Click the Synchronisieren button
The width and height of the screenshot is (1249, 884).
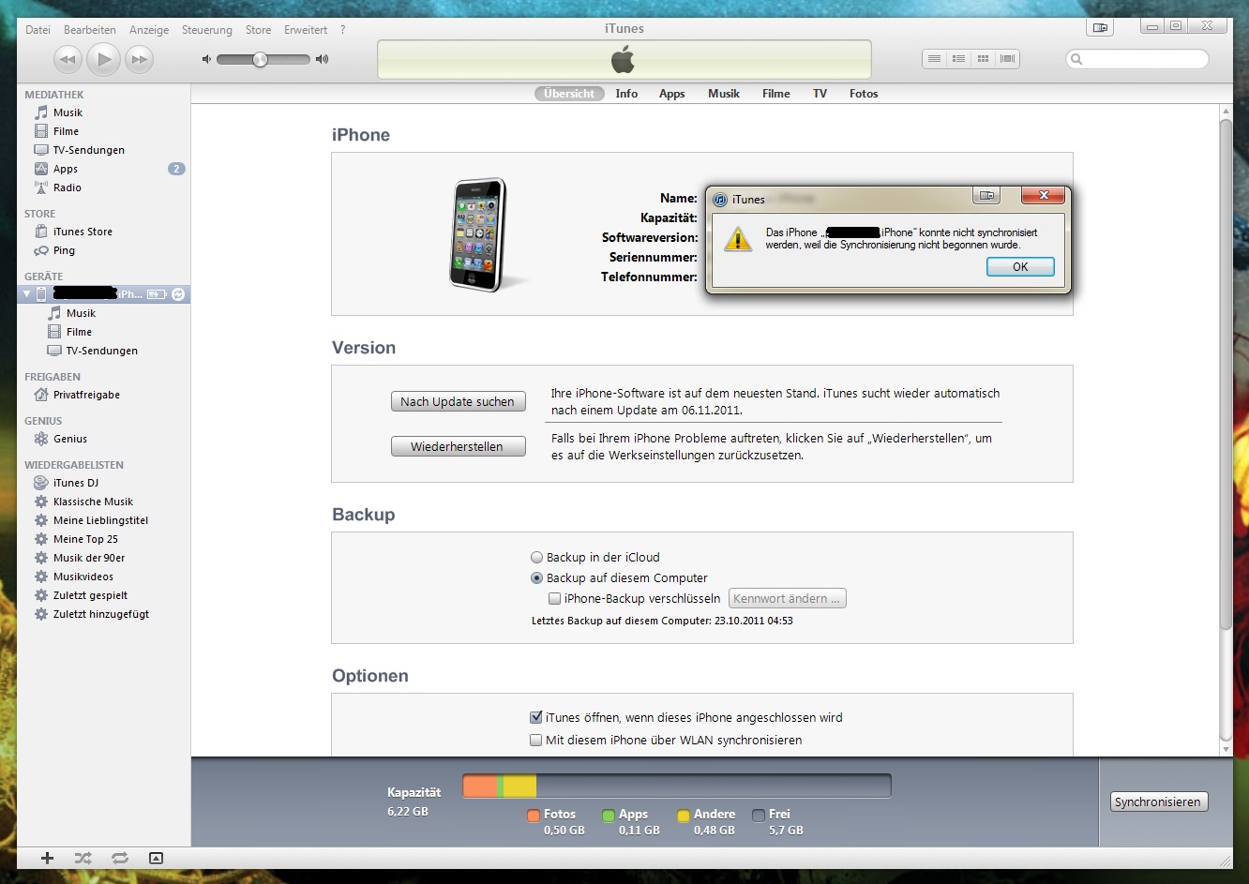1157,802
